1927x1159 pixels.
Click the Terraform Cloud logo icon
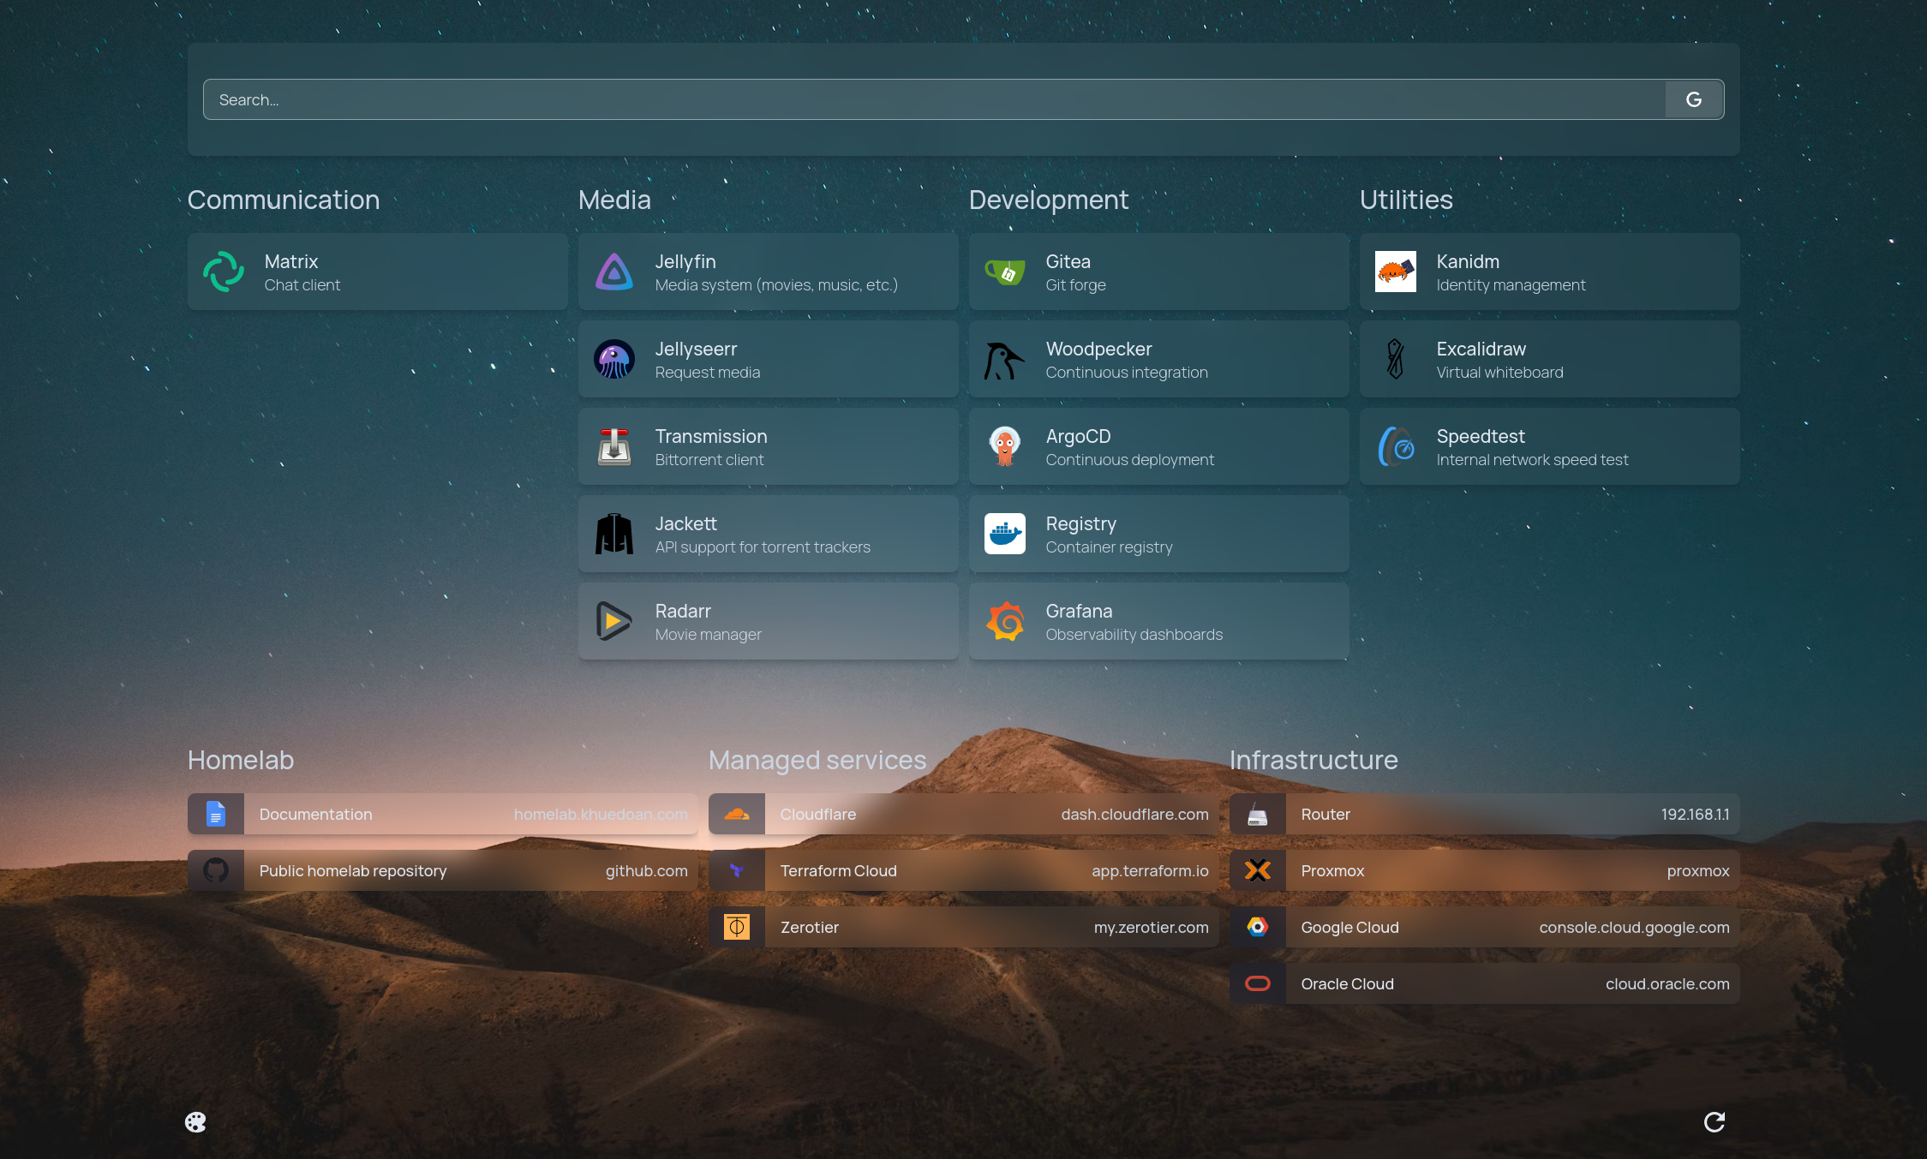click(737, 870)
